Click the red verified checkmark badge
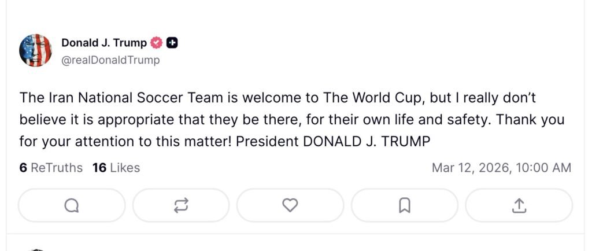The height and width of the screenshot is (251, 592). [x=156, y=43]
